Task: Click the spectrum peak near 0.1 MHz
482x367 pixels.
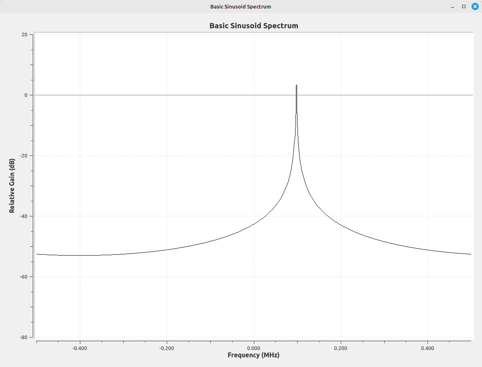Action: coord(296,86)
